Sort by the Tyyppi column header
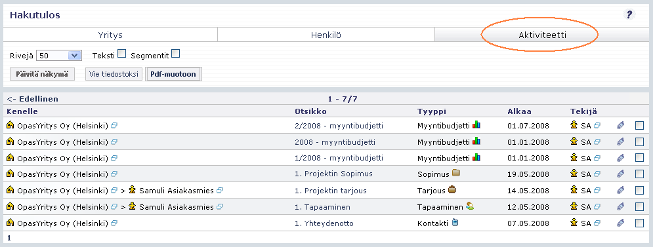The height and width of the screenshot is (247, 653). 431,111
